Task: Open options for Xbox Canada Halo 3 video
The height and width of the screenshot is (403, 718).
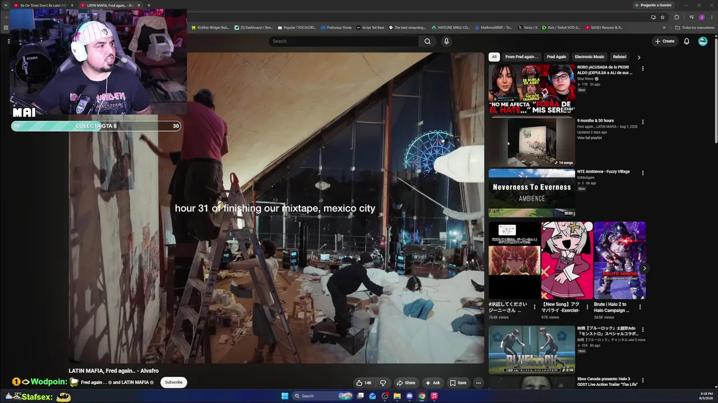Action: [643, 381]
